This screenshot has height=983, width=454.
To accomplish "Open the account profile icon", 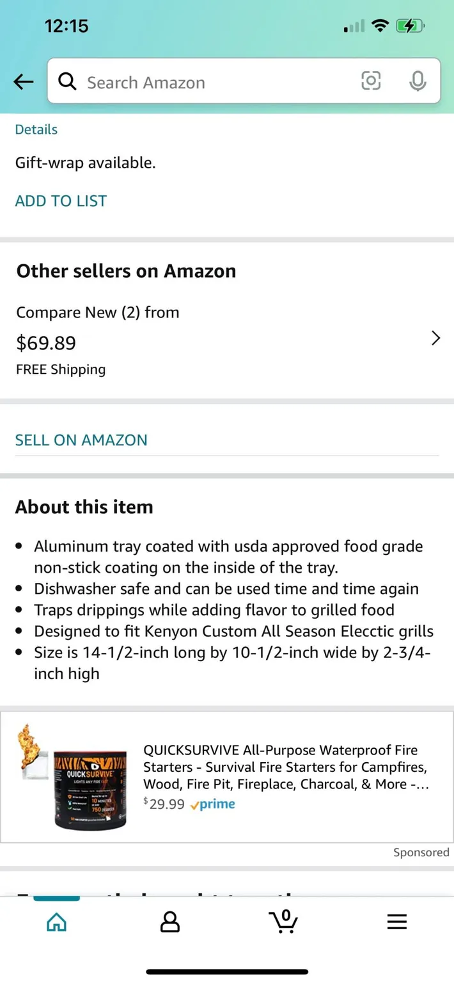I will click(170, 922).
